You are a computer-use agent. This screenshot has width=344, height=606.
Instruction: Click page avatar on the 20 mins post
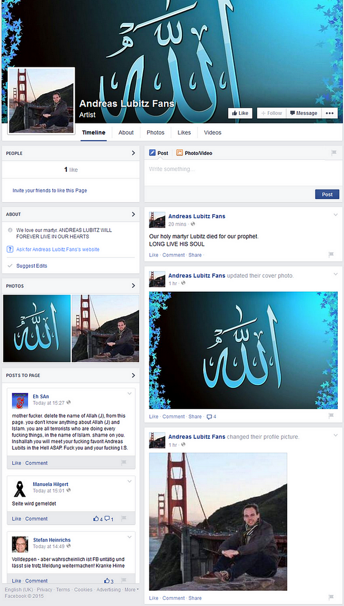coord(157,220)
